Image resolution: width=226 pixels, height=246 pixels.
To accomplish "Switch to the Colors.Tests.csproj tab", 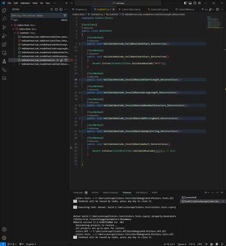I will pyautogui.click(x=131, y=10).
